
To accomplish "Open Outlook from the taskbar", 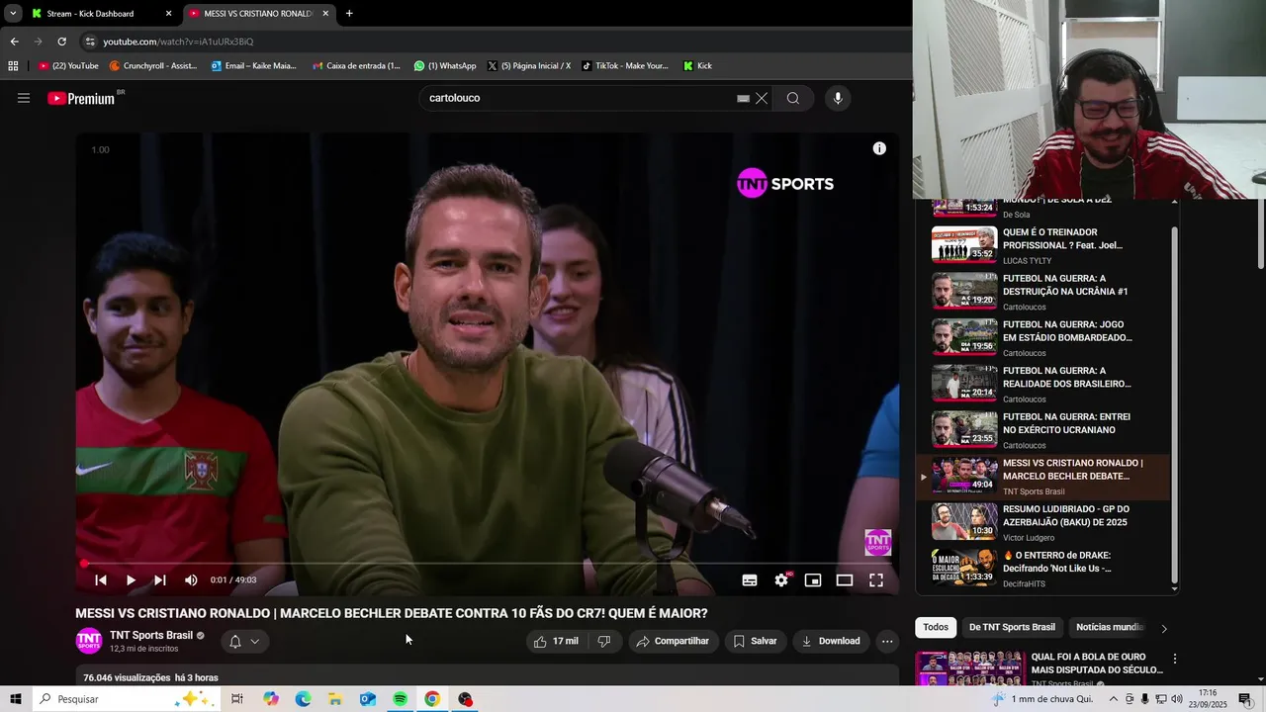I will [x=367, y=699].
